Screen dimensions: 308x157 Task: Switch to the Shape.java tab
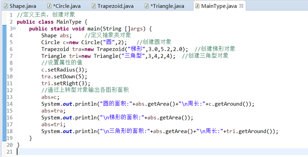coord(20,6)
